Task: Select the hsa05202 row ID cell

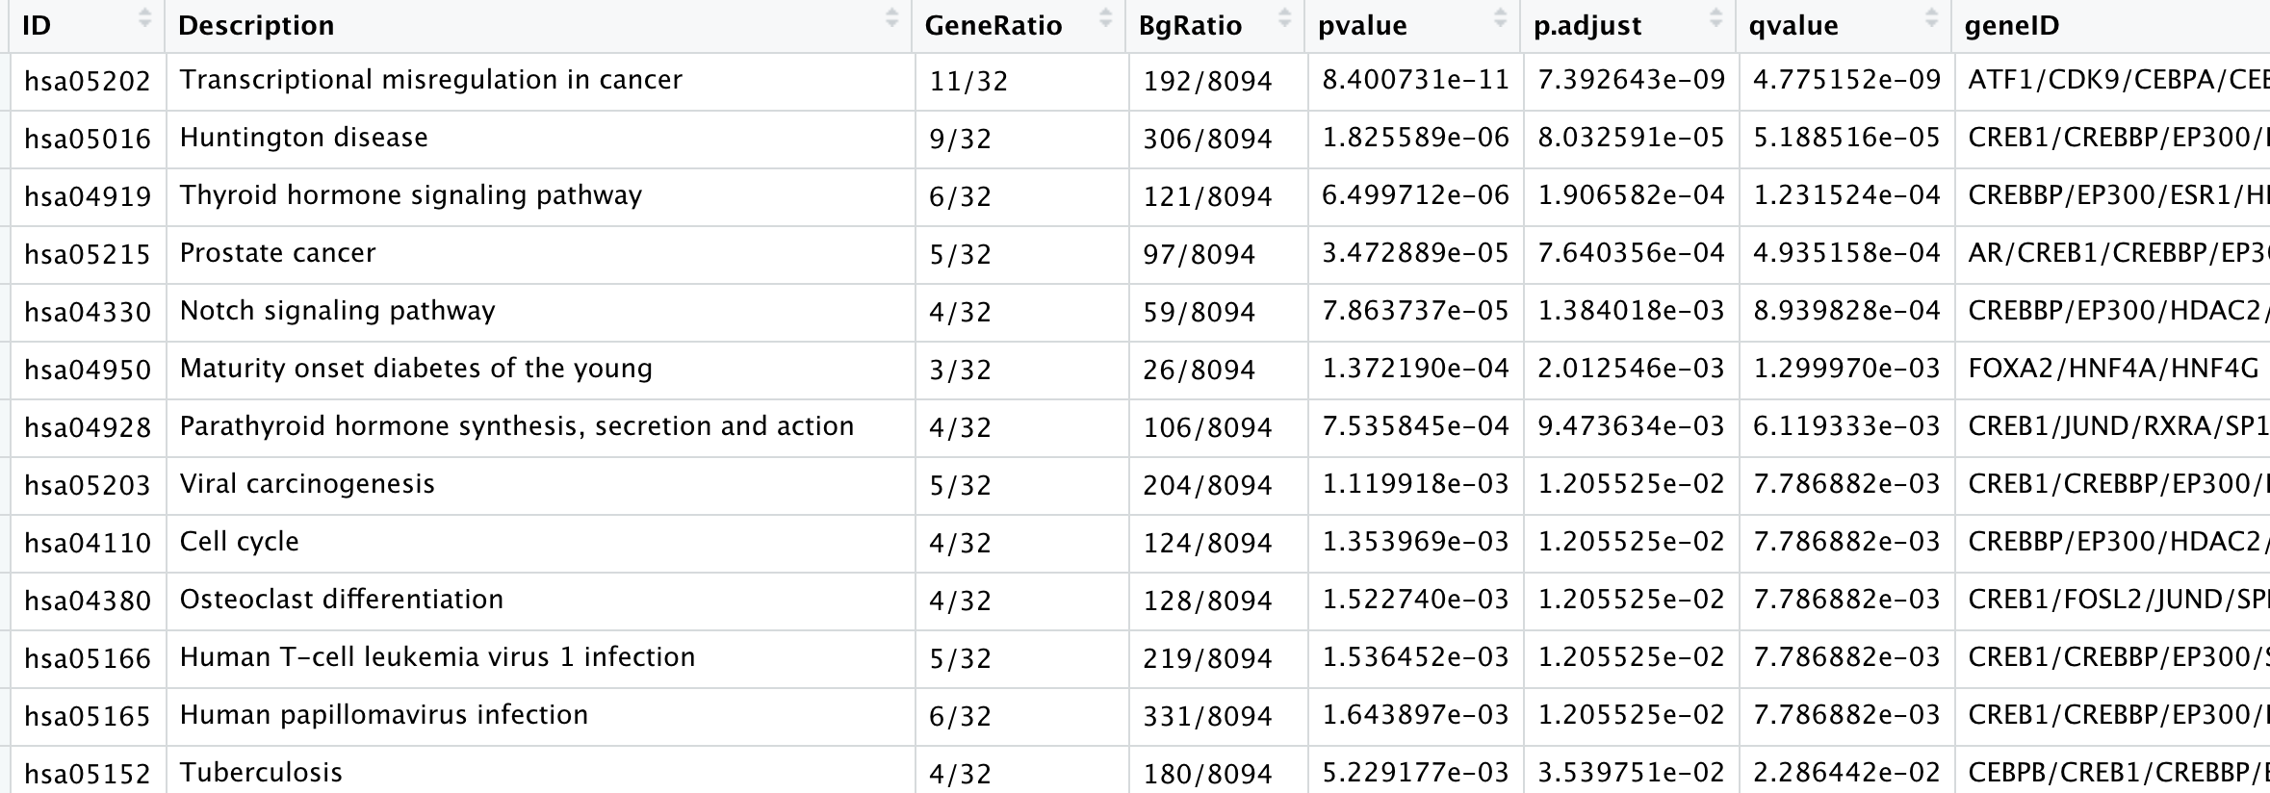Action: coord(88,81)
